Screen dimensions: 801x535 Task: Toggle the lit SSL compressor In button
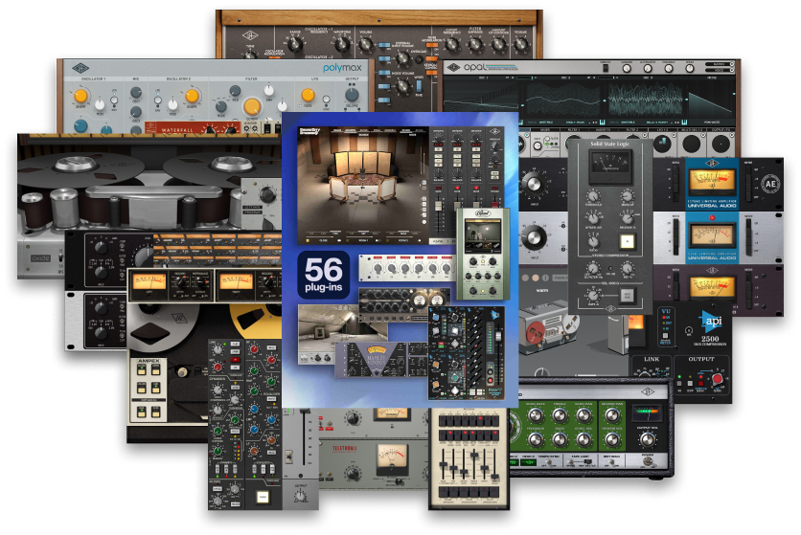[x=627, y=241]
